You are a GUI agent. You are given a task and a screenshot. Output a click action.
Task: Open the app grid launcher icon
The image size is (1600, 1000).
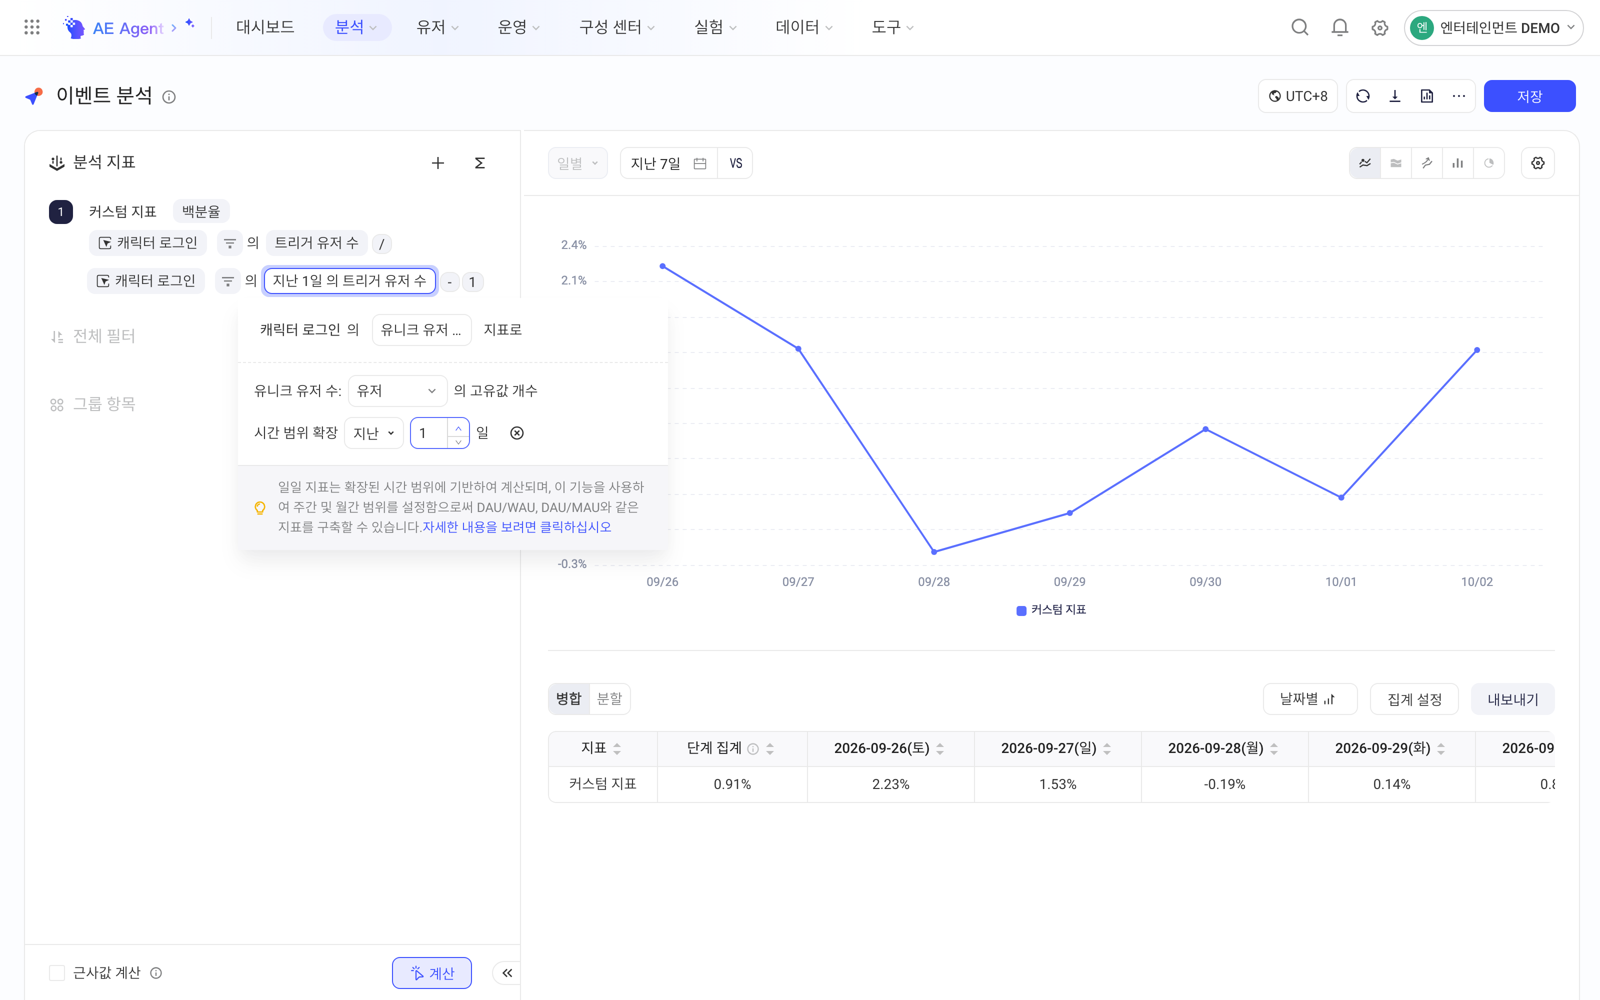(x=31, y=27)
